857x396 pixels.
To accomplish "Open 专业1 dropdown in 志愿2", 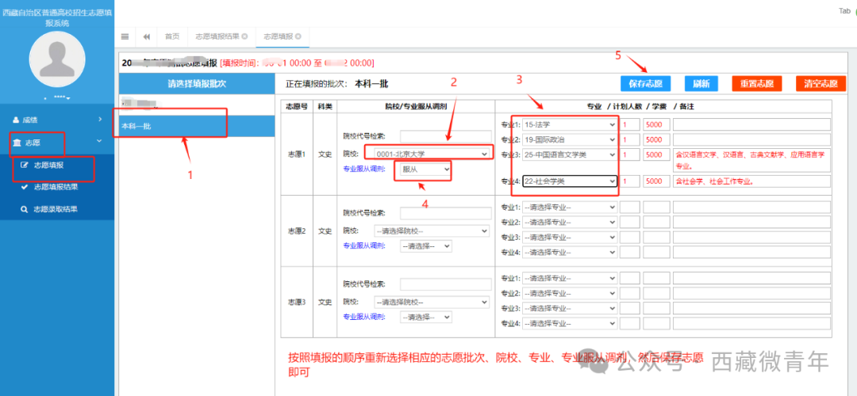I will click(x=570, y=208).
